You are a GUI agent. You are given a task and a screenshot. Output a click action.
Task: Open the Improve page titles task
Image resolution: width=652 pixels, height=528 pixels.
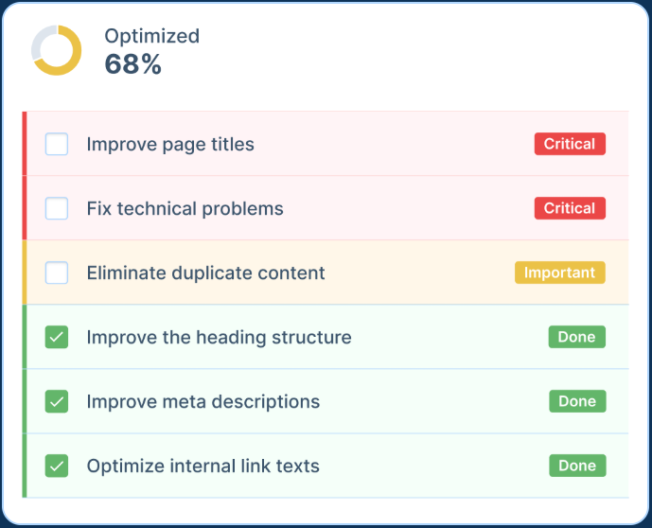point(170,144)
